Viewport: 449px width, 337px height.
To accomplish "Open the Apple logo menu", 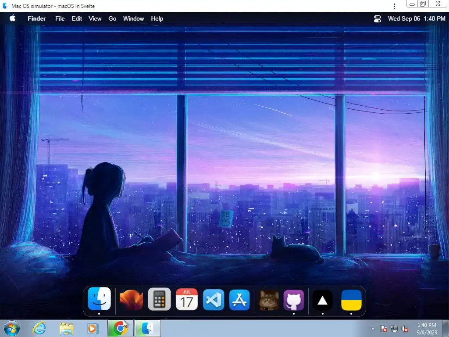I will click(x=12, y=18).
